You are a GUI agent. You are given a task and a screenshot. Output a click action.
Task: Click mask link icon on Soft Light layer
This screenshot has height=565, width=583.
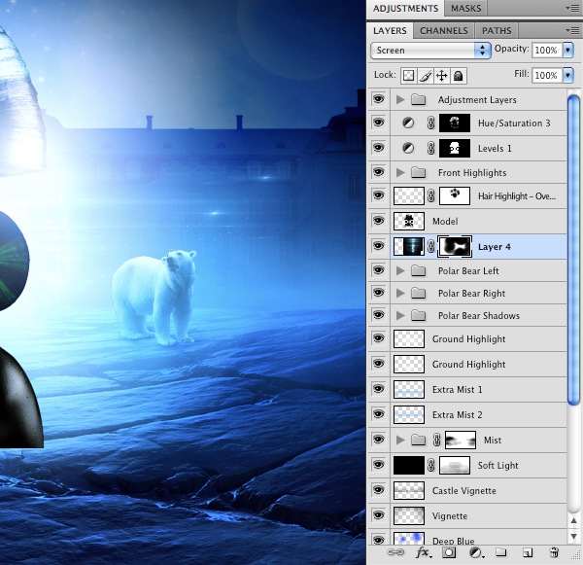[430, 465]
